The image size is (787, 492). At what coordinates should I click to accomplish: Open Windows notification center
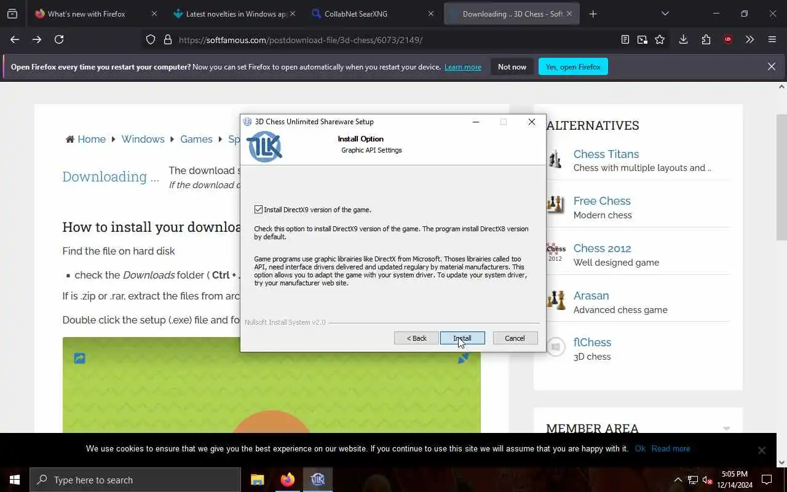click(767, 480)
